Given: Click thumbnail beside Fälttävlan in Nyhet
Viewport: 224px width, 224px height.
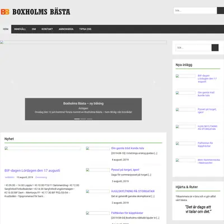Looking at the screenshot, I should pos(97,213).
